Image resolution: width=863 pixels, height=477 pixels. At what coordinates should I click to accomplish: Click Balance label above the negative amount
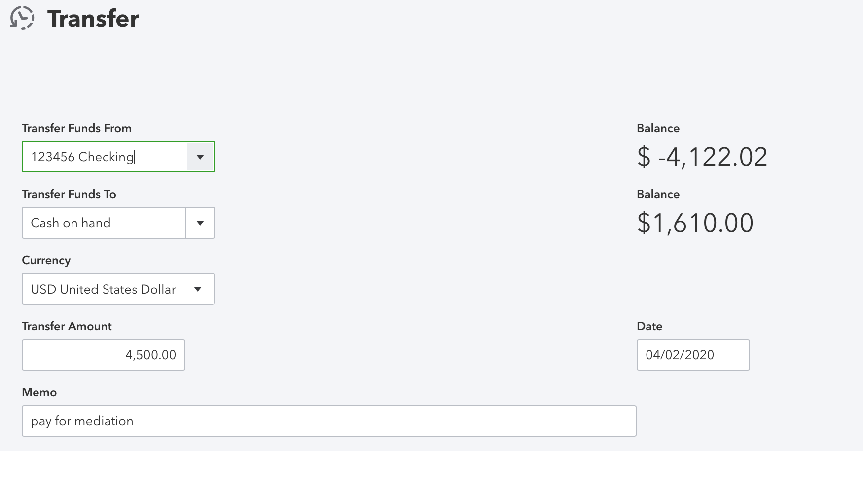pyautogui.click(x=658, y=128)
